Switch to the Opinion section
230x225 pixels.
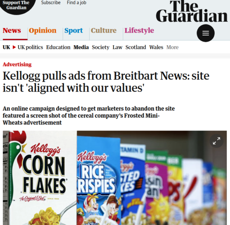pyautogui.click(x=42, y=31)
